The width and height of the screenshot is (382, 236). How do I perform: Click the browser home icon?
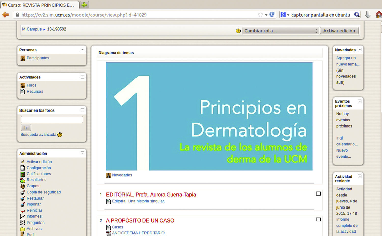(378, 15)
